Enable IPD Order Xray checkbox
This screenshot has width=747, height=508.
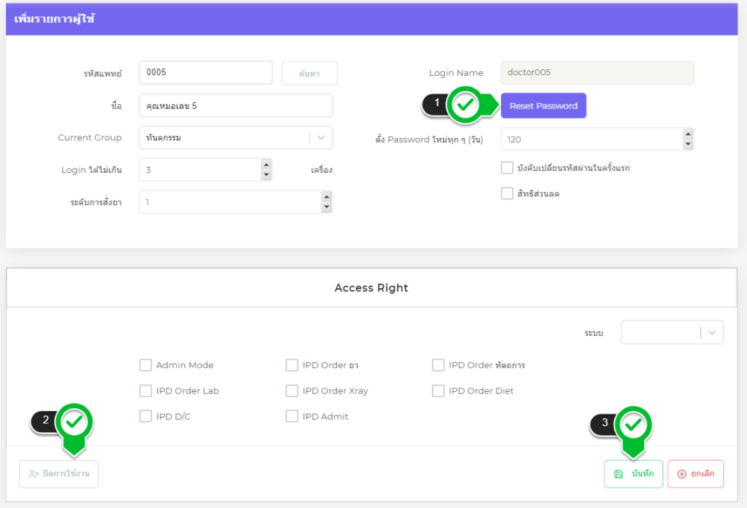point(292,390)
